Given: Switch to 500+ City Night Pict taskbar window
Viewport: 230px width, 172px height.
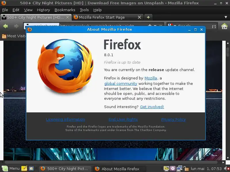Looking at the screenshot, I should pyautogui.click(x=65, y=169).
